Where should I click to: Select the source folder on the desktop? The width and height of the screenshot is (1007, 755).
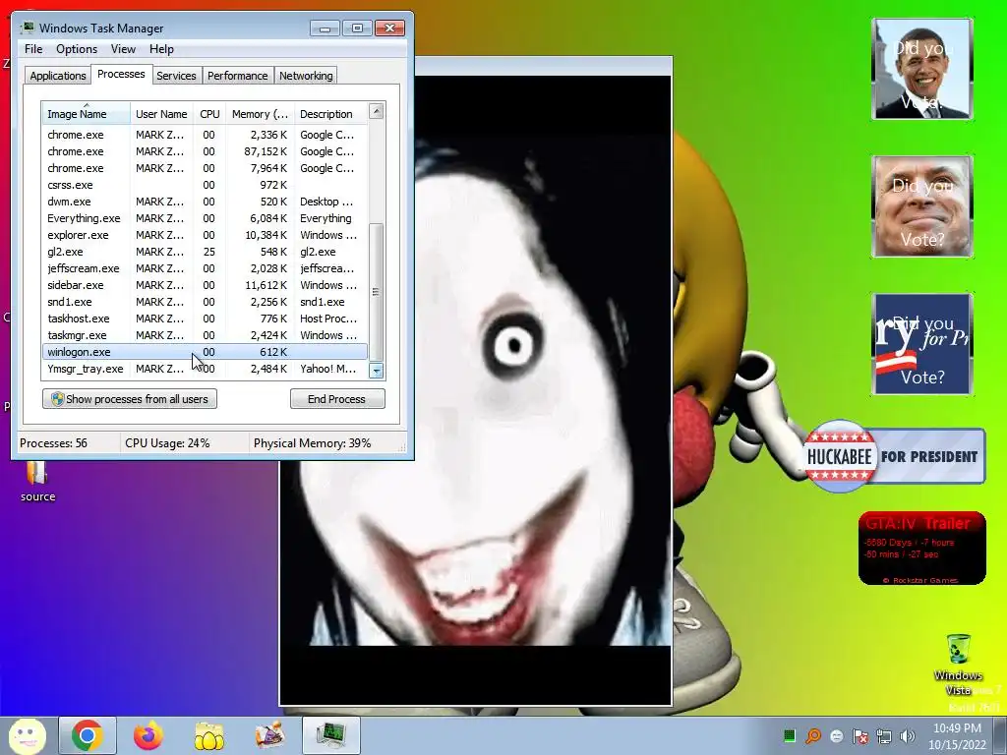37,482
